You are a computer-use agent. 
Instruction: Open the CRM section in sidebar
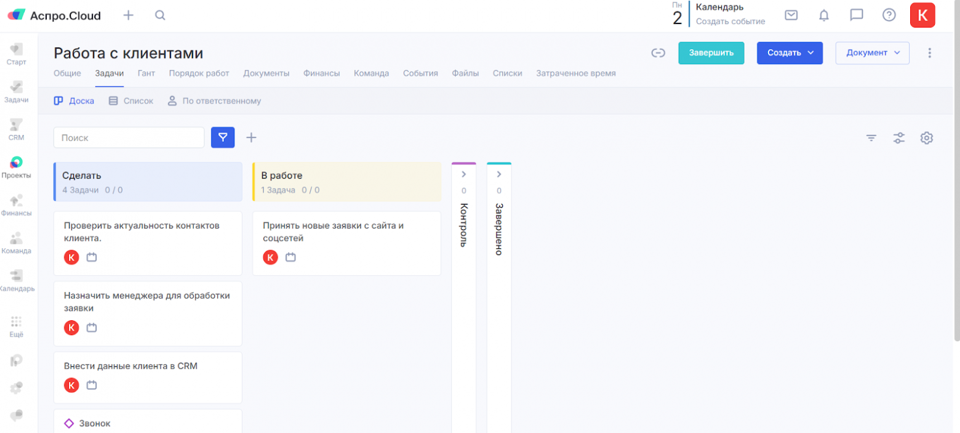(x=16, y=129)
